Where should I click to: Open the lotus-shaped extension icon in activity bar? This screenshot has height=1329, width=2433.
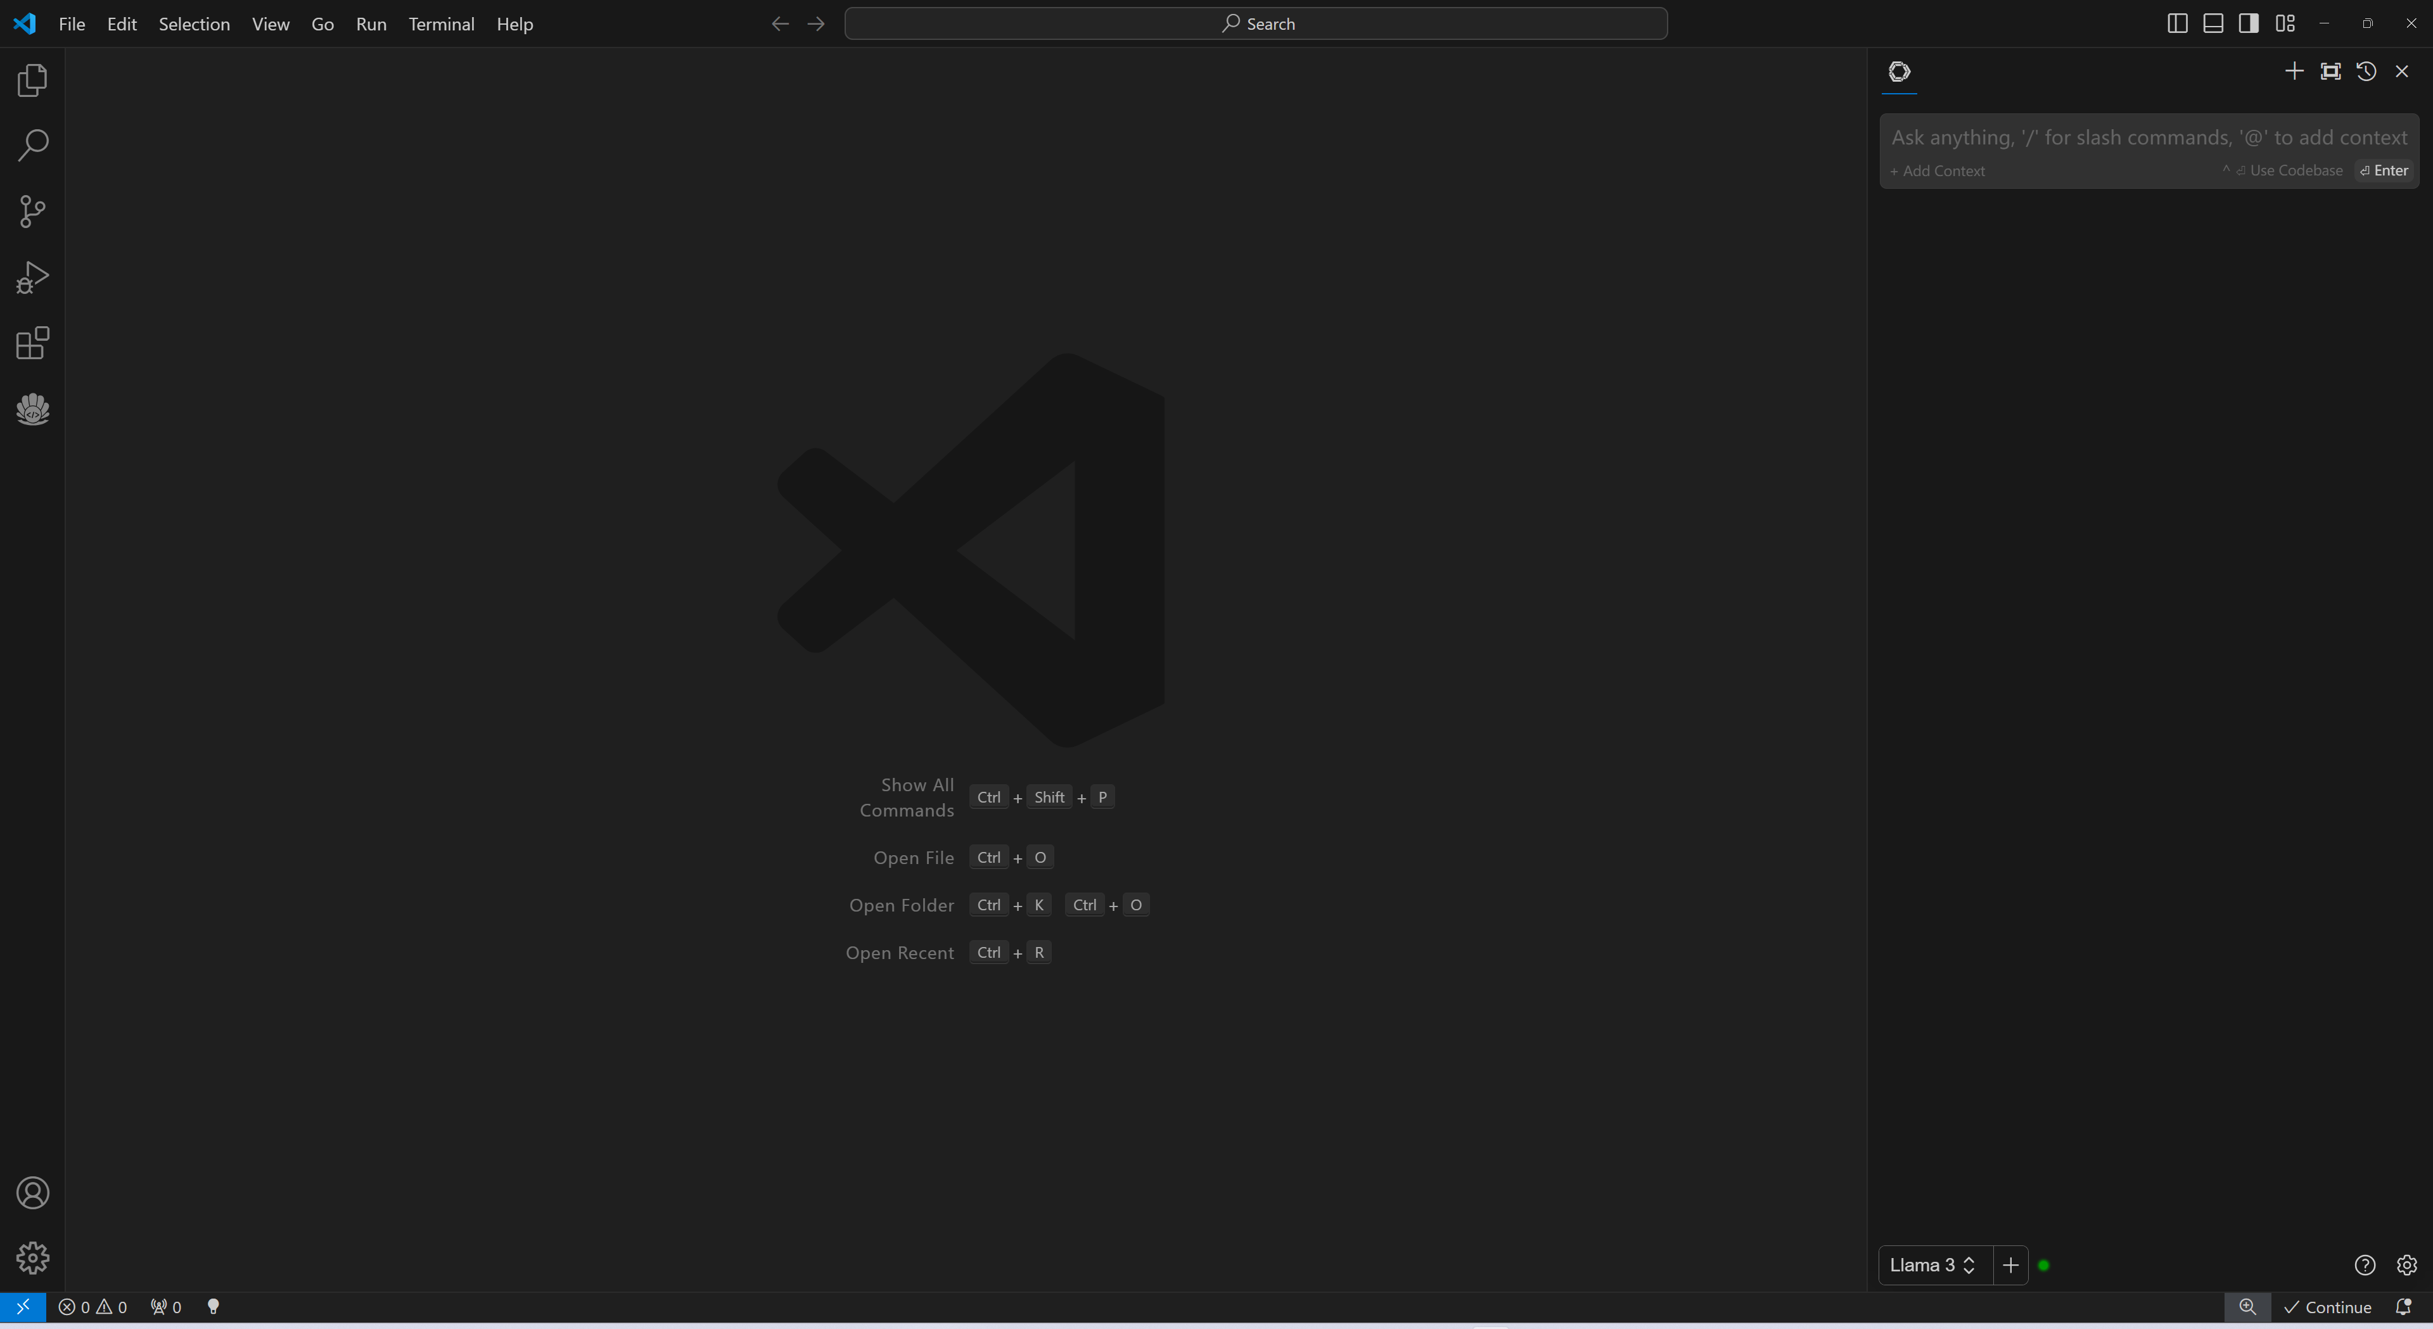[32, 409]
